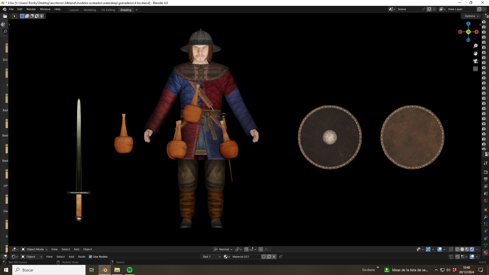Open the File menu
This screenshot has height=275, width=489.
[11, 9]
